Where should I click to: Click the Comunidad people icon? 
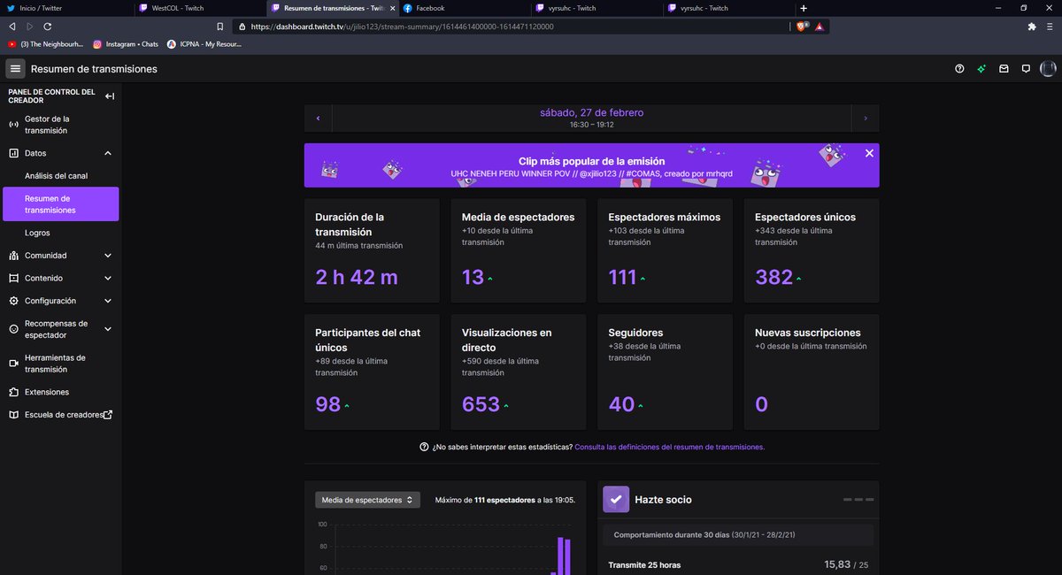tap(14, 256)
